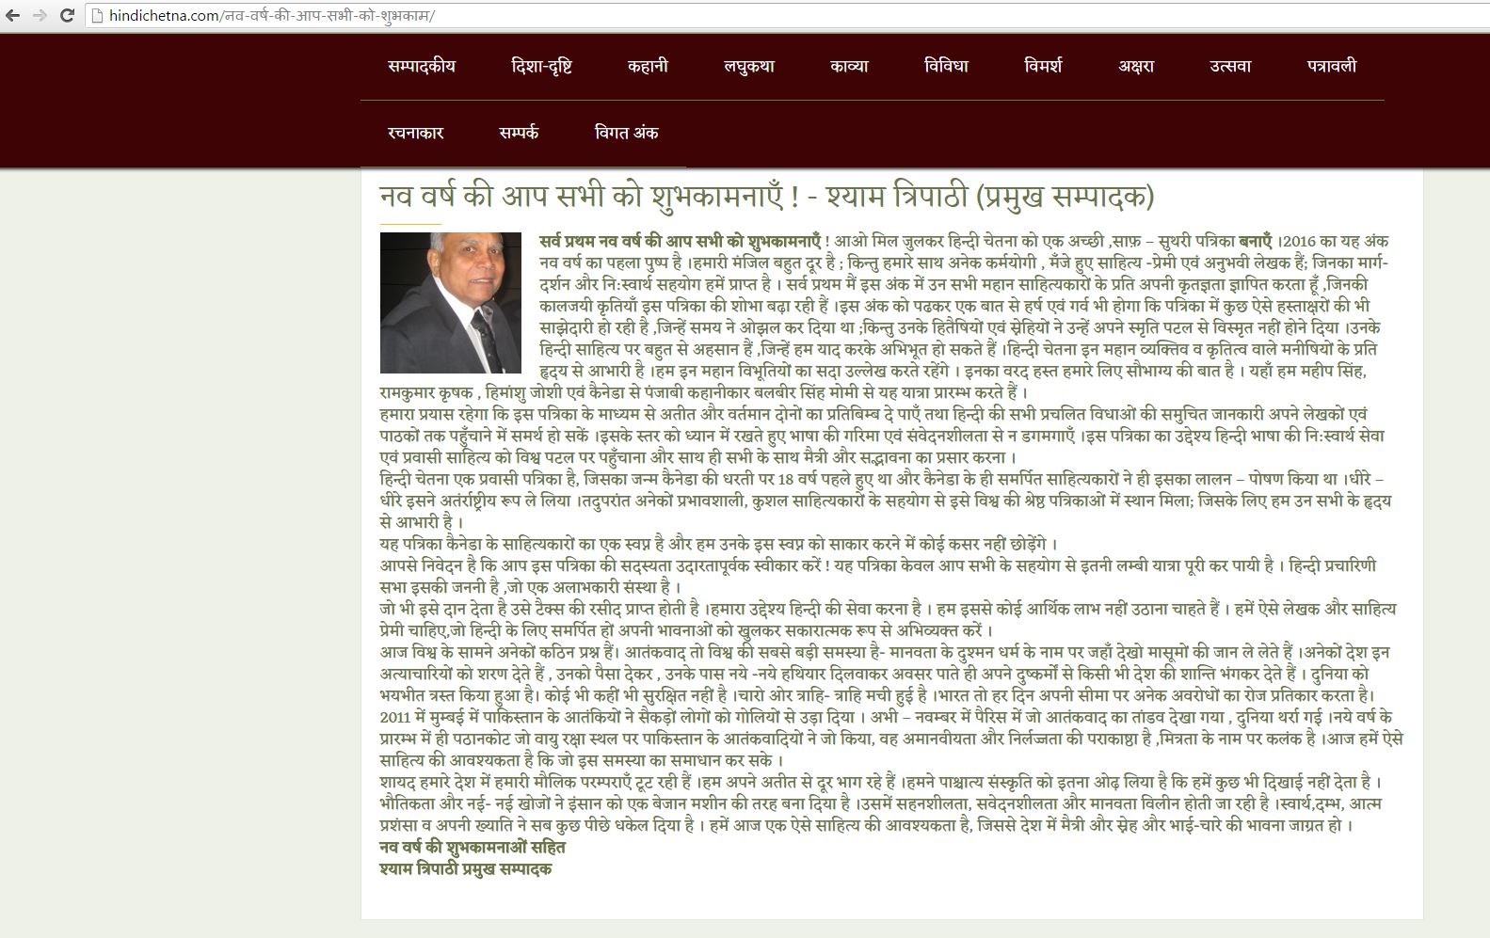Open the दिशा-दृष्टि menu item
This screenshot has width=1490, height=938.
(541, 66)
